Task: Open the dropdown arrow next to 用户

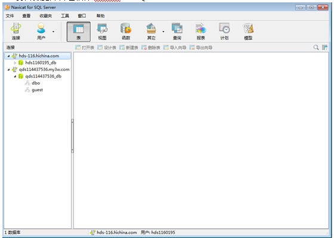Action: coord(53,32)
